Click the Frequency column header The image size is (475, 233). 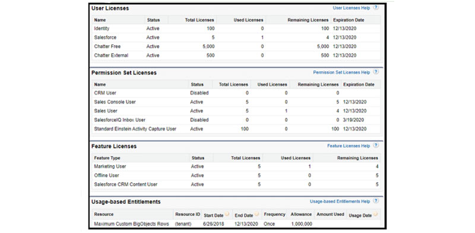tap(274, 214)
